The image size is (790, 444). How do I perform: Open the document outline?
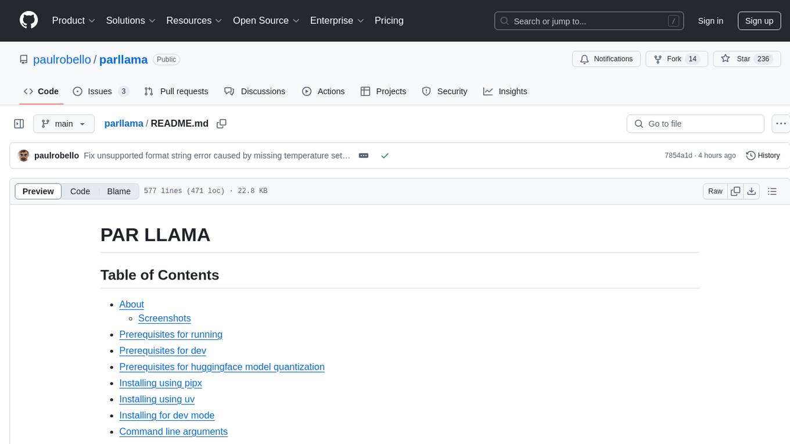772,191
